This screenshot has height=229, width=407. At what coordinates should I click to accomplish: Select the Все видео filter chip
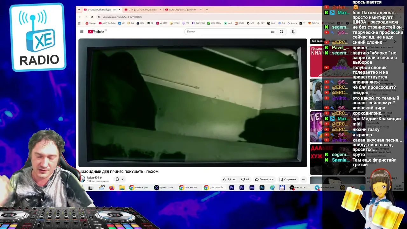(317, 41)
